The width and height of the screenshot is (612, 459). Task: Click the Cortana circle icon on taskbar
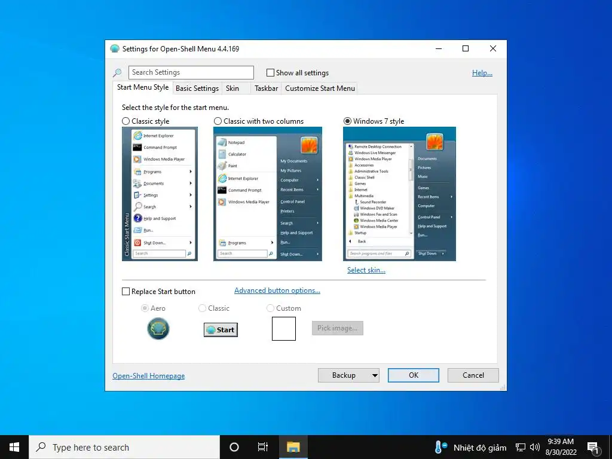[x=234, y=447]
